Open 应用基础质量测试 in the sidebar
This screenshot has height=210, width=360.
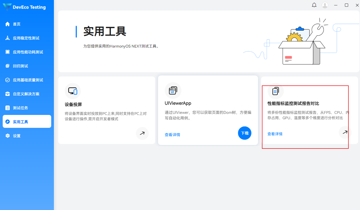[27, 80]
